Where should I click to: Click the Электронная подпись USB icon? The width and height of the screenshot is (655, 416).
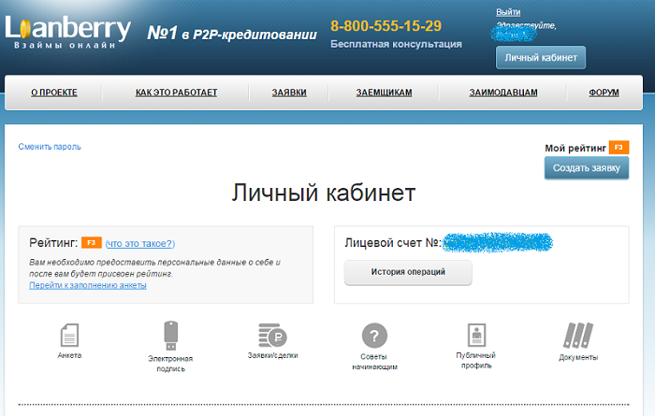pyautogui.click(x=169, y=335)
